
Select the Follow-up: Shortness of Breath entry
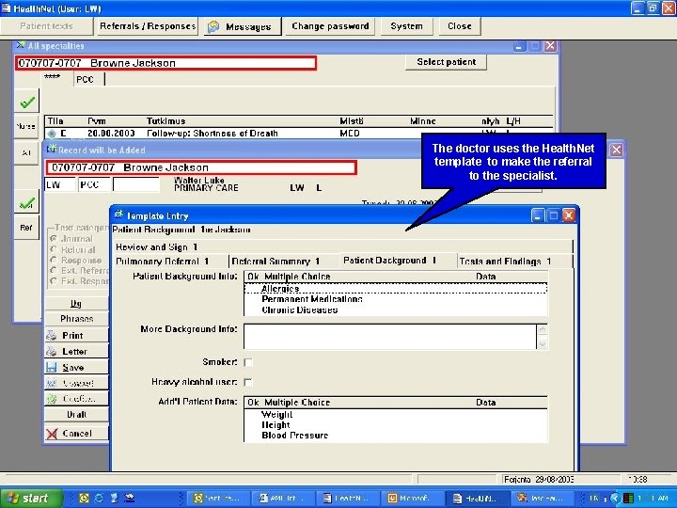[298, 134]
